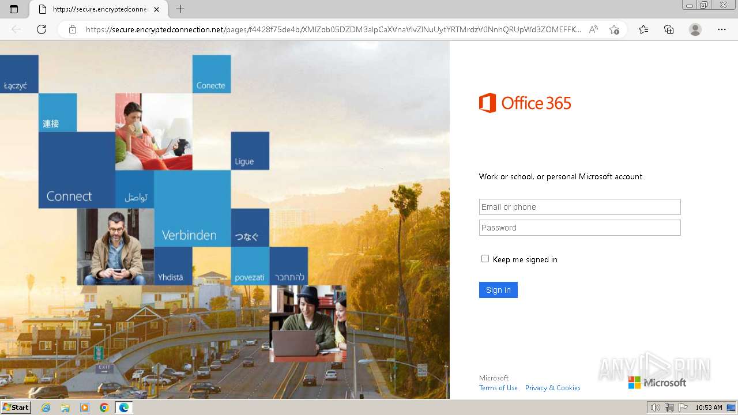Click the Conecte tile

(212, 74)
